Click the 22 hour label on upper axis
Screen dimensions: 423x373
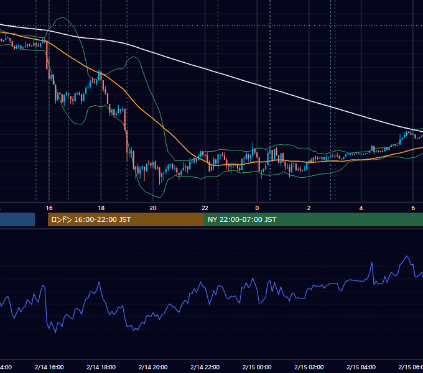205,208
